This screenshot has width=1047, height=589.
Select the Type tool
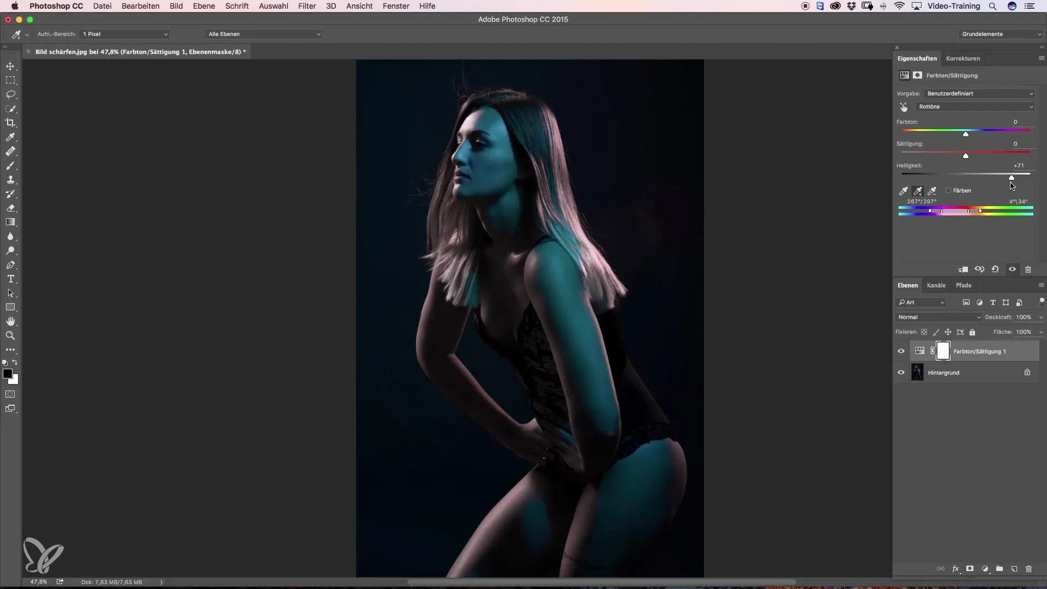point(10,279)
